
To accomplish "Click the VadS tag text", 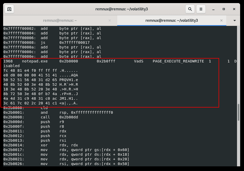I will [139, 61].
